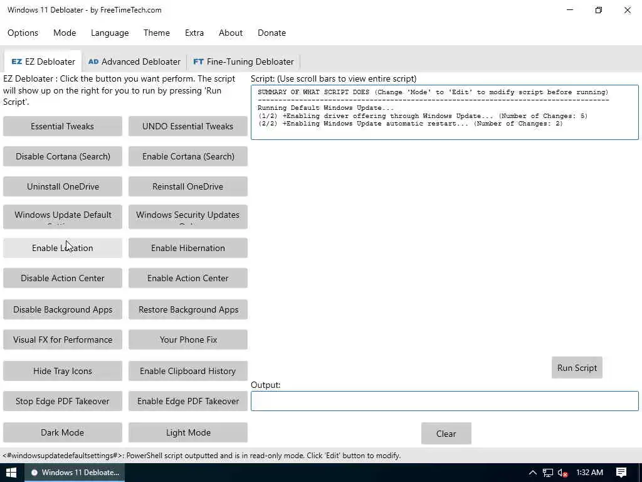Activate the Light Mode button
Screen dimensions: 642x482
[188, 432]
